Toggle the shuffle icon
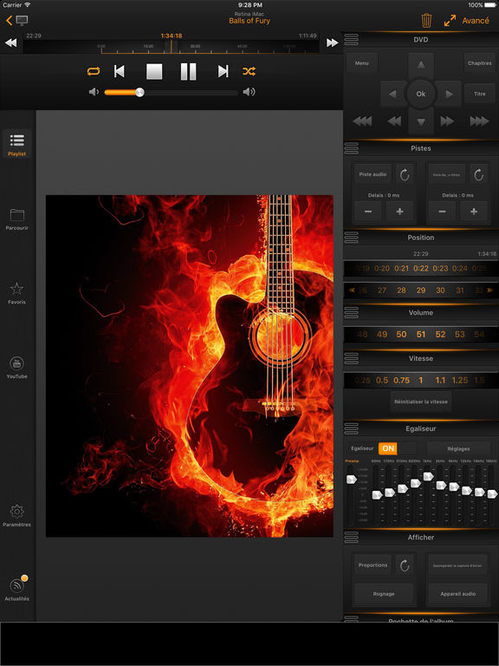499x666 pixels. [249, 71]
